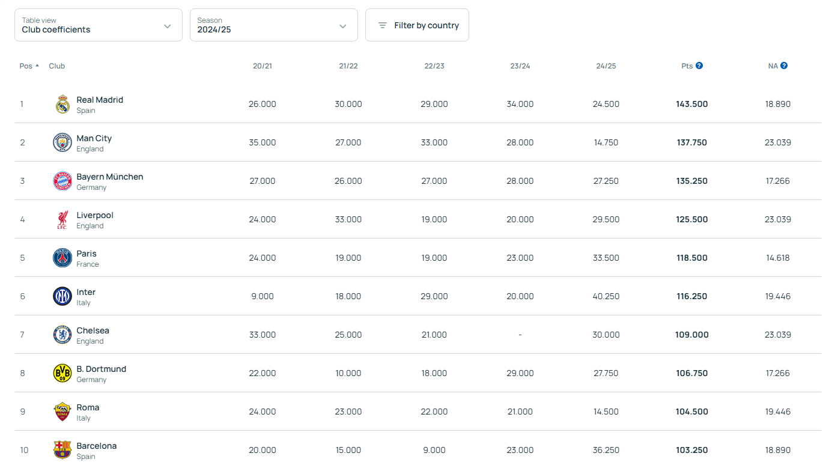Open the Real Madrid club link

click(100, 100)
